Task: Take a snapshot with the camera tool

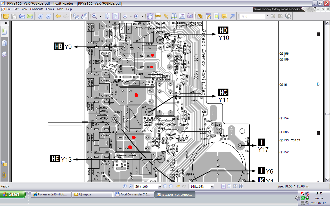Action: pyautogui.click(x=190, y=16)
